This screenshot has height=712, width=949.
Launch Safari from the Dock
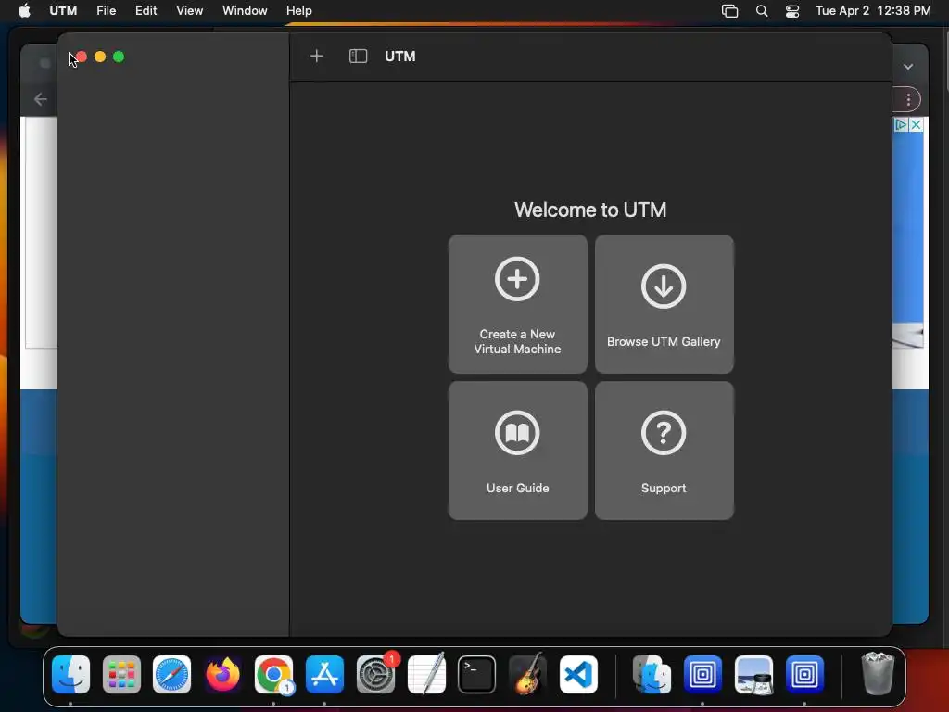tap(171, 675)
